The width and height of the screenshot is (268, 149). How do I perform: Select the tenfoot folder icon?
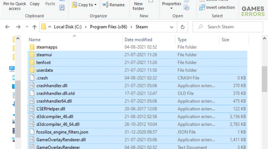32,62
